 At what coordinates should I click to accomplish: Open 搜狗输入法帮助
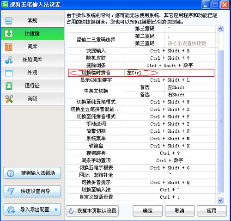click(32, 173)
